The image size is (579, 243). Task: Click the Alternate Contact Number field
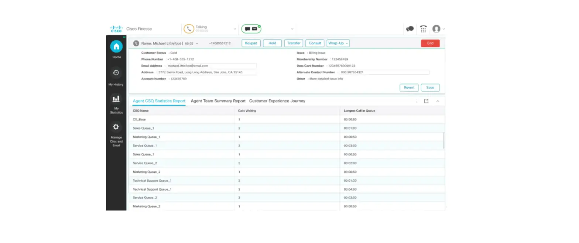[x=384, y=72]
